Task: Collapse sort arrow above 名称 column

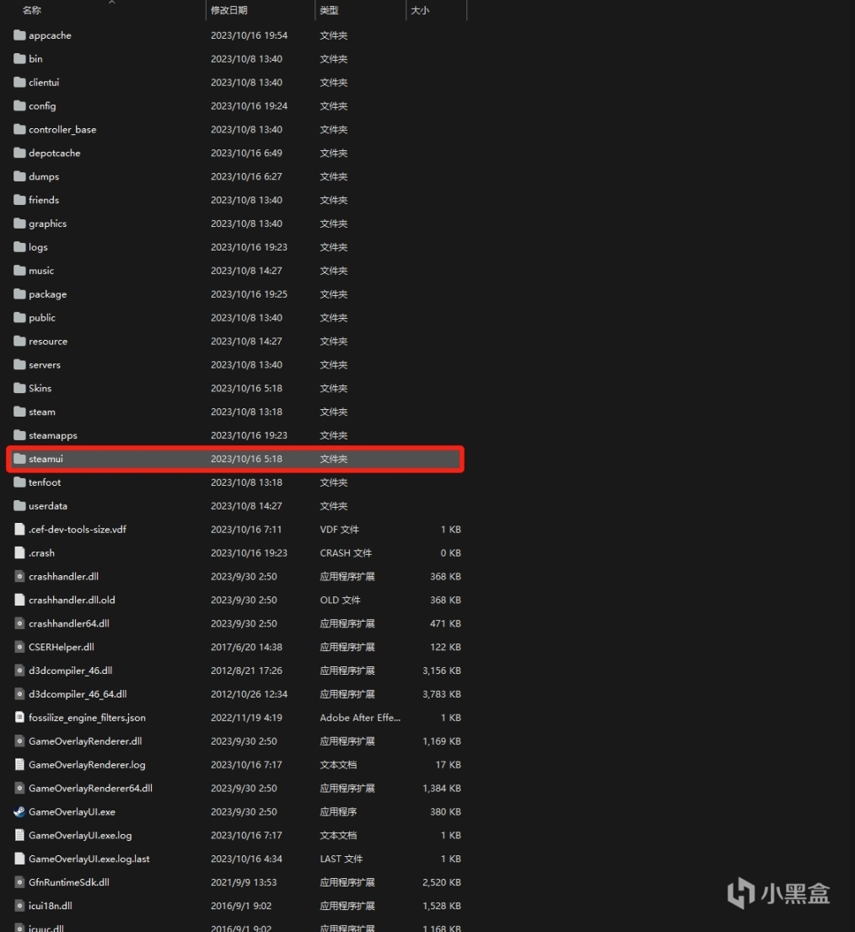Action: 111,3
